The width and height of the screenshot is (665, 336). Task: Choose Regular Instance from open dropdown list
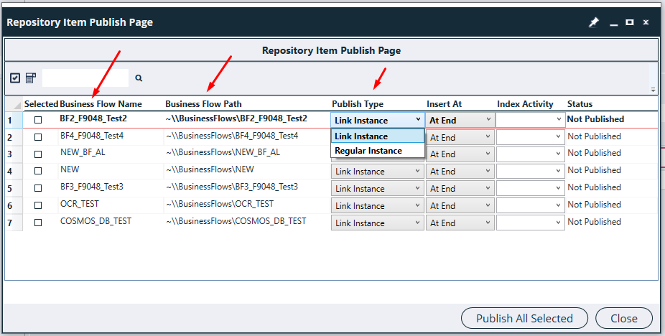pos(368,151)
